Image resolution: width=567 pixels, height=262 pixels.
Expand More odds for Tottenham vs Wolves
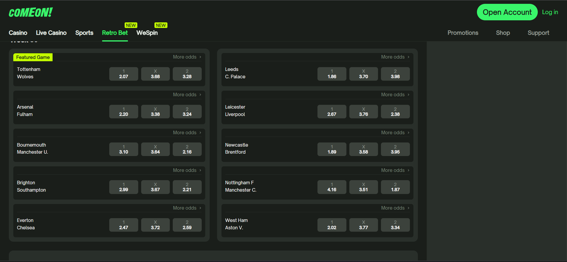[x=187, y=57]
